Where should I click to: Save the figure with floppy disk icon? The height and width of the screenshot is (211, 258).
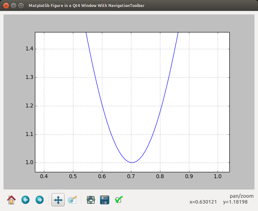tap(105, 200)
